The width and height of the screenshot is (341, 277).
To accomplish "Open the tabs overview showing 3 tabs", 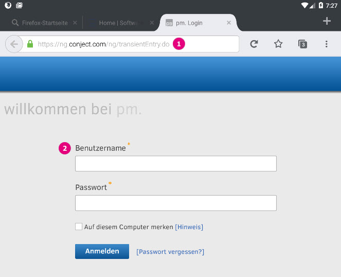I will coord(303,44).
